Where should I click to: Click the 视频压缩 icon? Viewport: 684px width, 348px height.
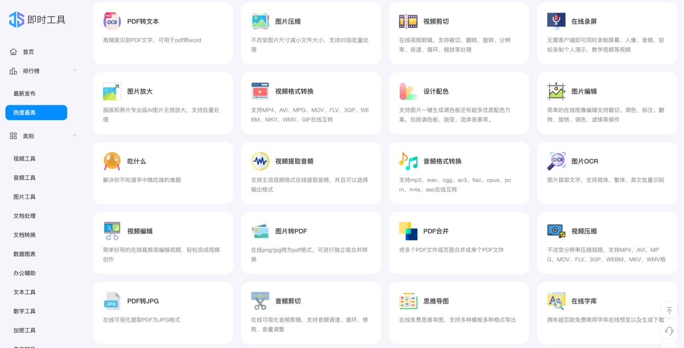point(556,231)
